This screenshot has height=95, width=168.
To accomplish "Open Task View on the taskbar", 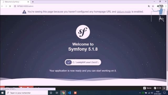I will (x=57, y=93).
